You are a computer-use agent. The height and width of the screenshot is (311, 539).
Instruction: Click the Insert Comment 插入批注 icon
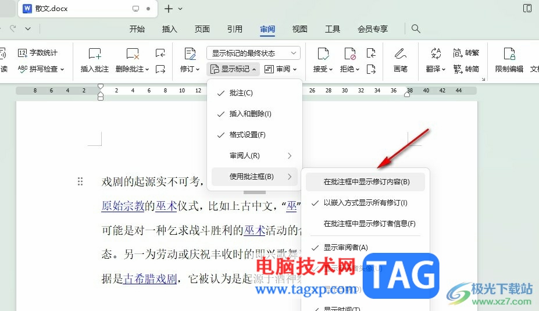(x=95, y=54)
